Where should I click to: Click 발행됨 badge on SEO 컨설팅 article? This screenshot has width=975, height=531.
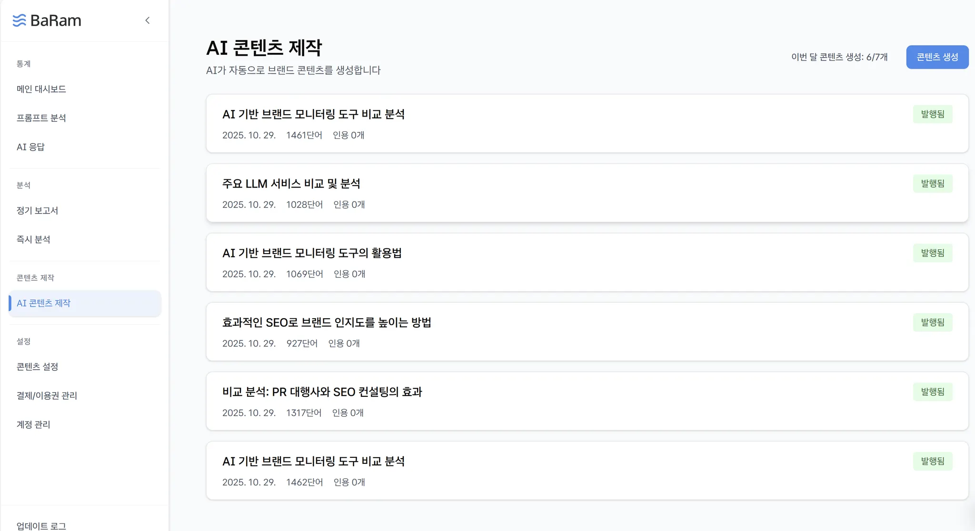932,392
